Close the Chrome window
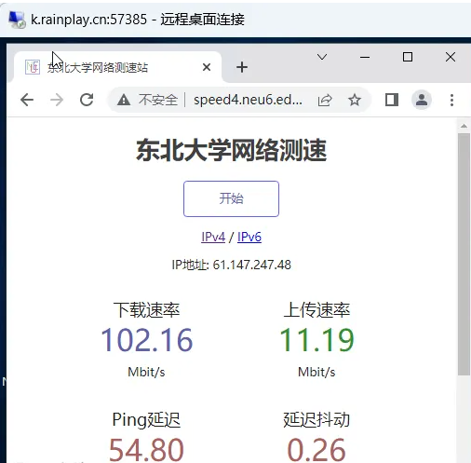This screenshot has height=463, width=471. [451, 57]
